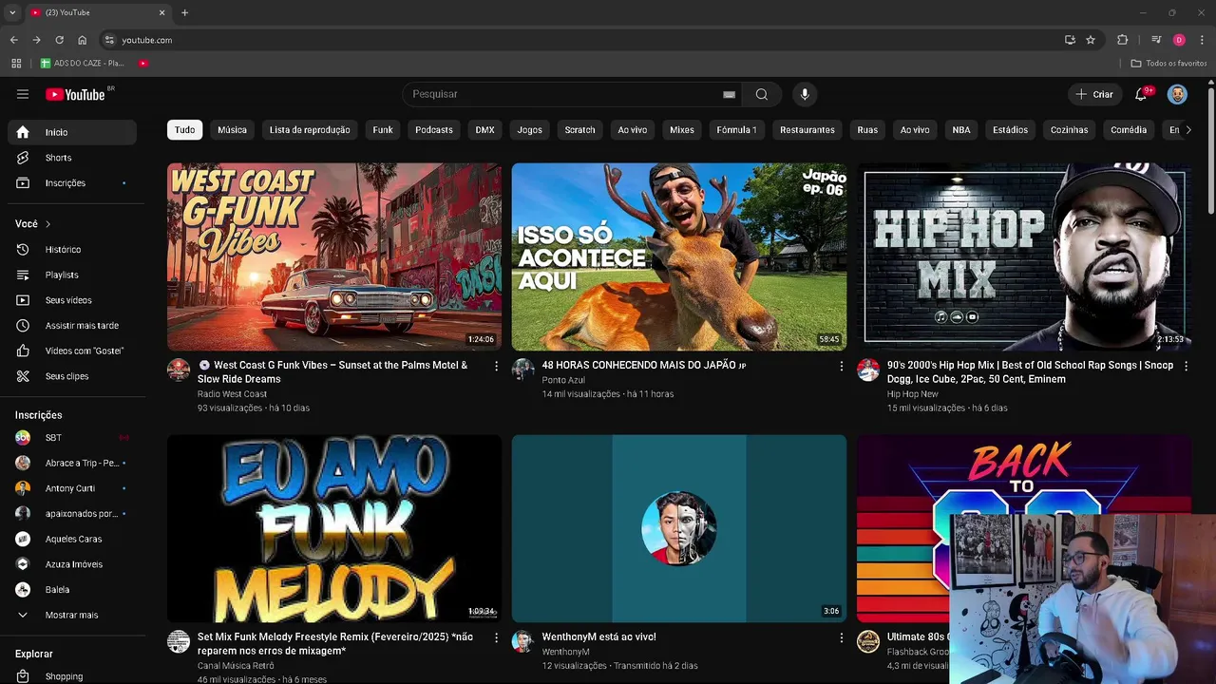The image size is (1216, 684).
Task: Go to Início in sidebar
Action: [x=72, y=132]
